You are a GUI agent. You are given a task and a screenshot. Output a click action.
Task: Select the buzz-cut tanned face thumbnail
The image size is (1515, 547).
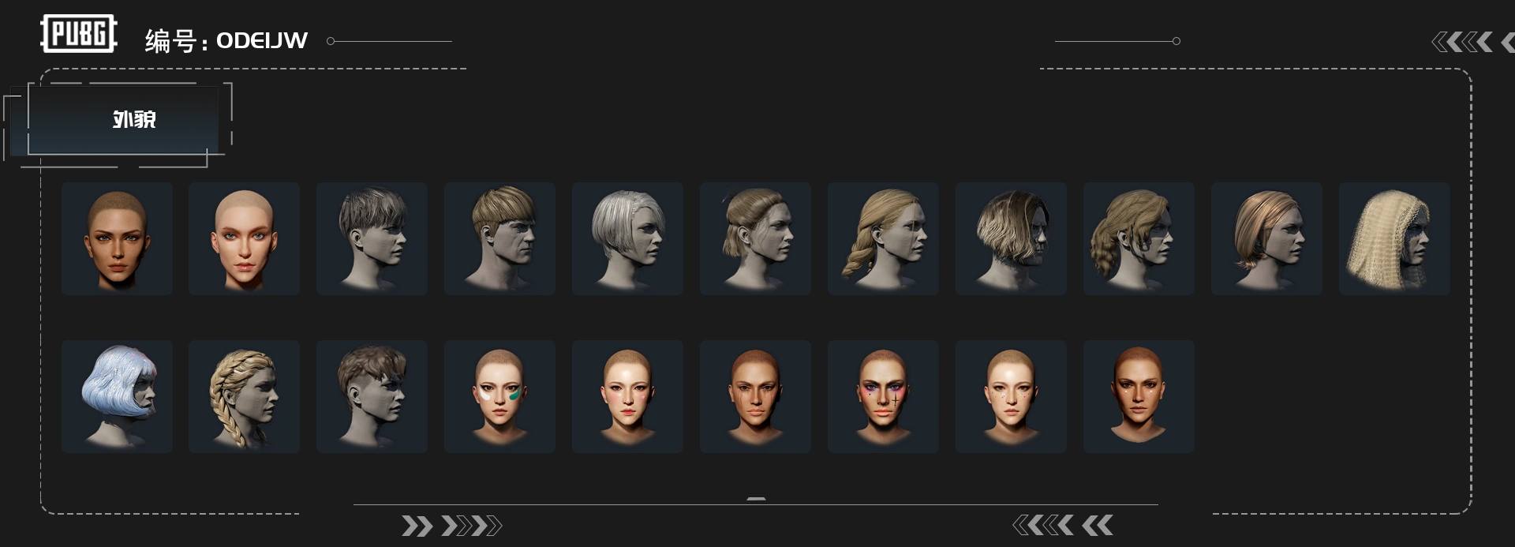(x=117, y=238)
